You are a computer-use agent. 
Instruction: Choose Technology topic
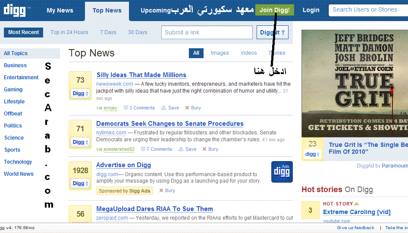[18, 162]
